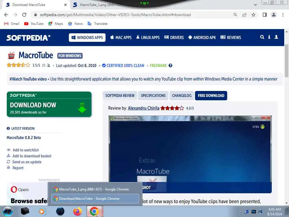Show hidden system tray icons
This screenshot has width=289, height=217.
(x=240, y=212)
